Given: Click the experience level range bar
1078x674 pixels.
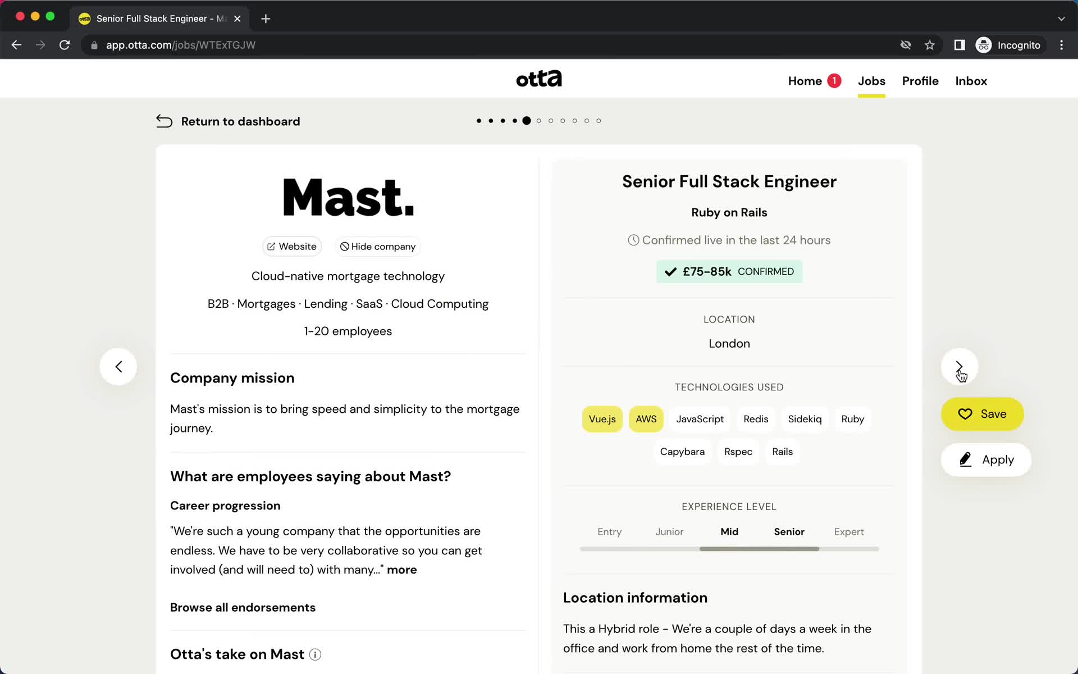Looking at the screenshot, I should (x=729, y=549).
